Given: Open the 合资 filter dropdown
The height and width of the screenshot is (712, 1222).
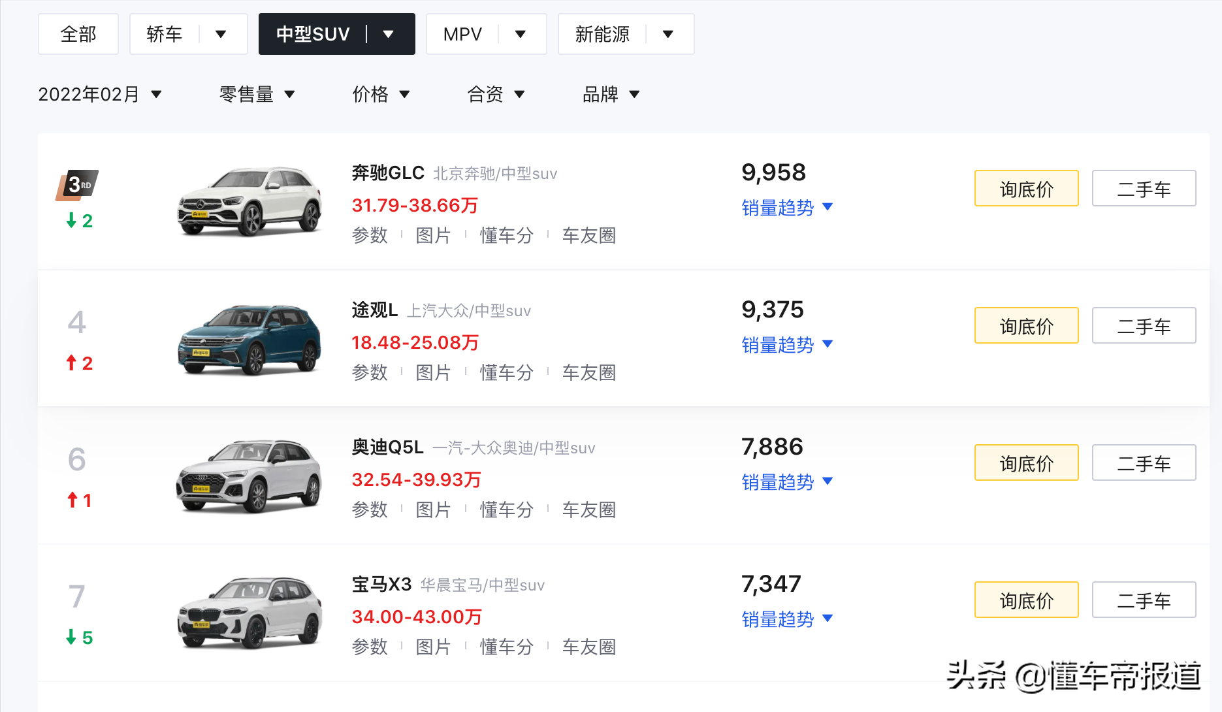Looking at the screenshot, I should point(496,95).
